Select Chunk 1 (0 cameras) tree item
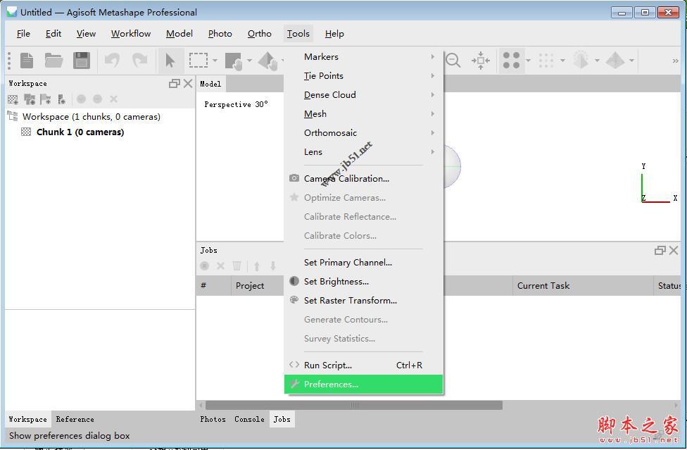The height and width of the screenshot is (450, 687). [80, 132]
